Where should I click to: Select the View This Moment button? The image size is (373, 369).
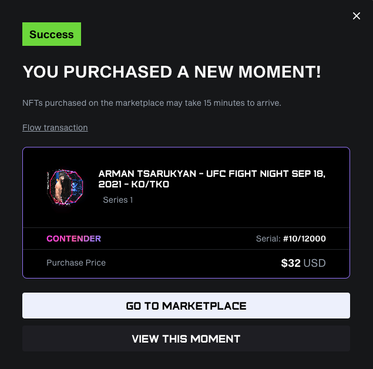(186, 338)
